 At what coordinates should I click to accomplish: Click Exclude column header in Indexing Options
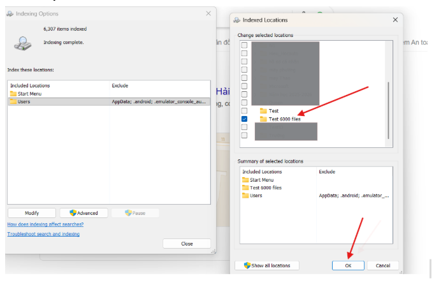[120, 85]
